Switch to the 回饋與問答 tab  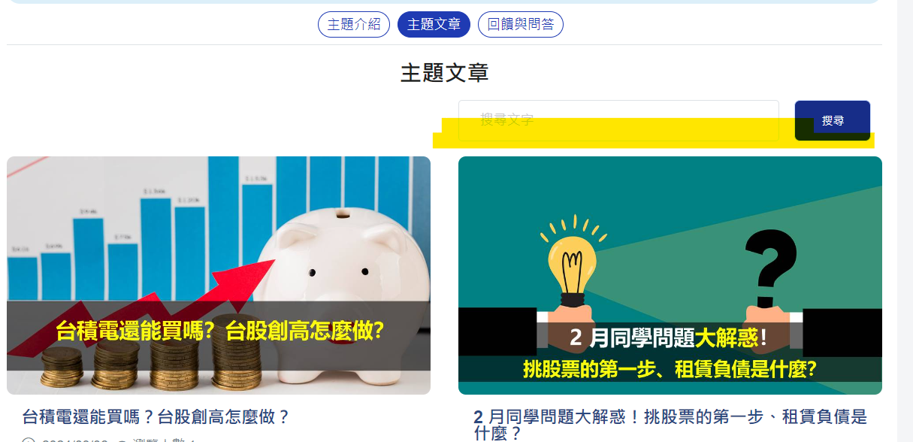pos(521,24)
